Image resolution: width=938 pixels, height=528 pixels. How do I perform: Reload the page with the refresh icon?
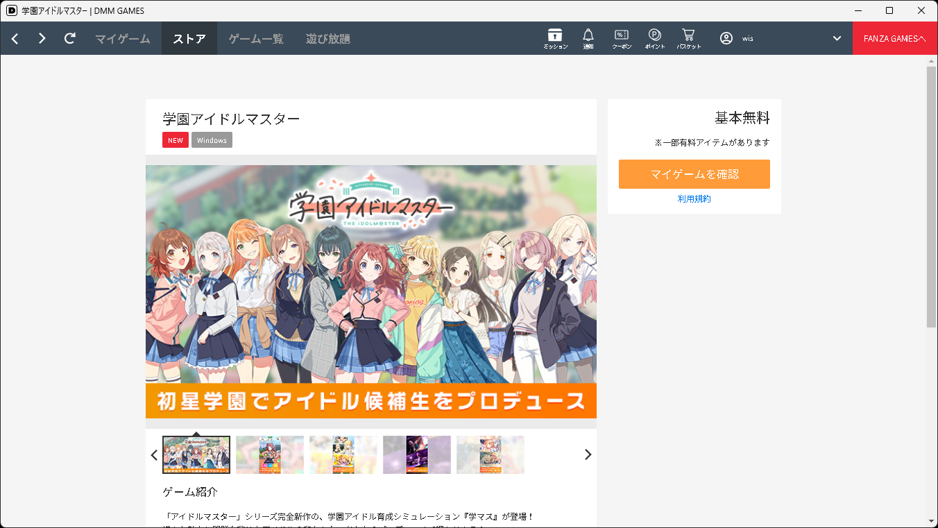(x=69, y=38)
